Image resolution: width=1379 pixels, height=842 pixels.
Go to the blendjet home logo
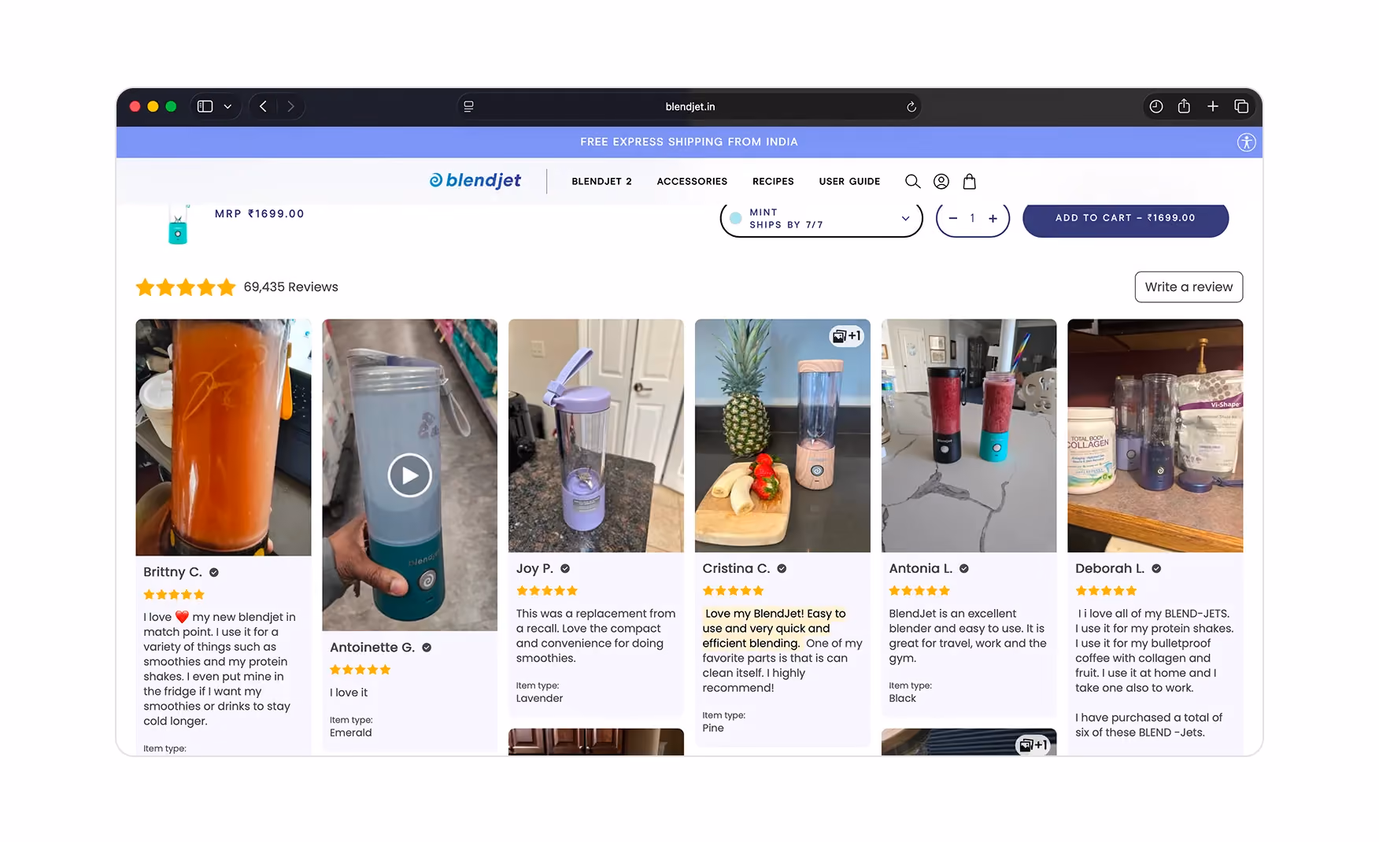(475, 181)
